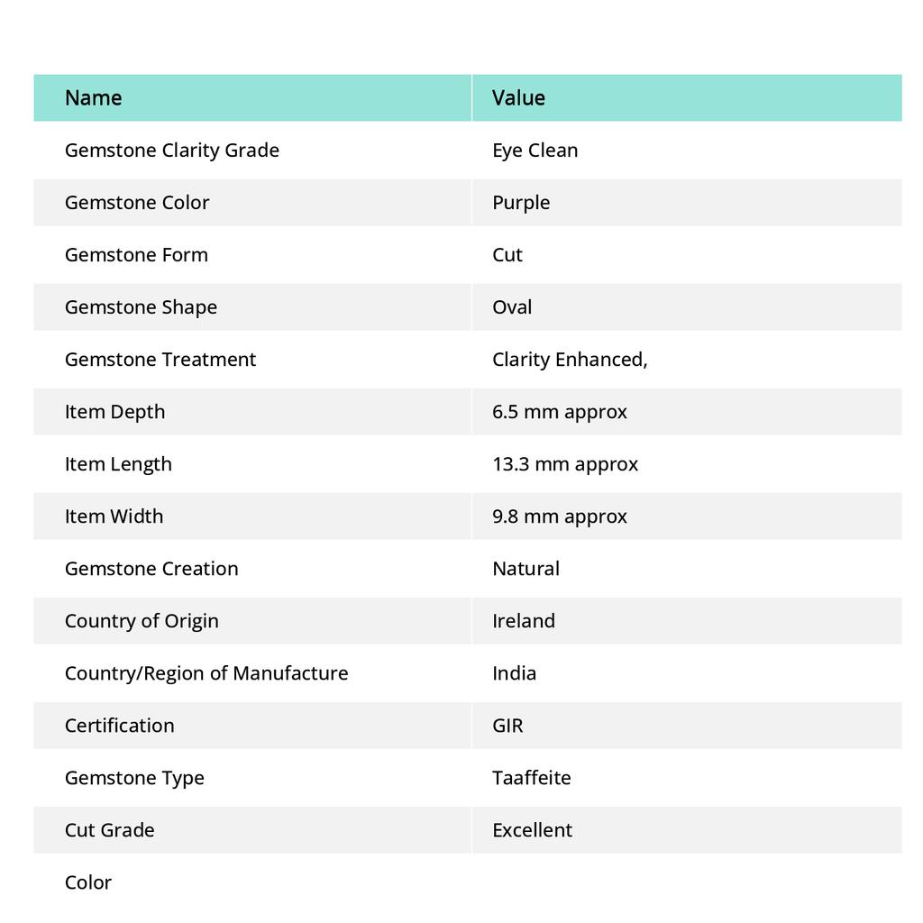Click the Name column header

94,97
